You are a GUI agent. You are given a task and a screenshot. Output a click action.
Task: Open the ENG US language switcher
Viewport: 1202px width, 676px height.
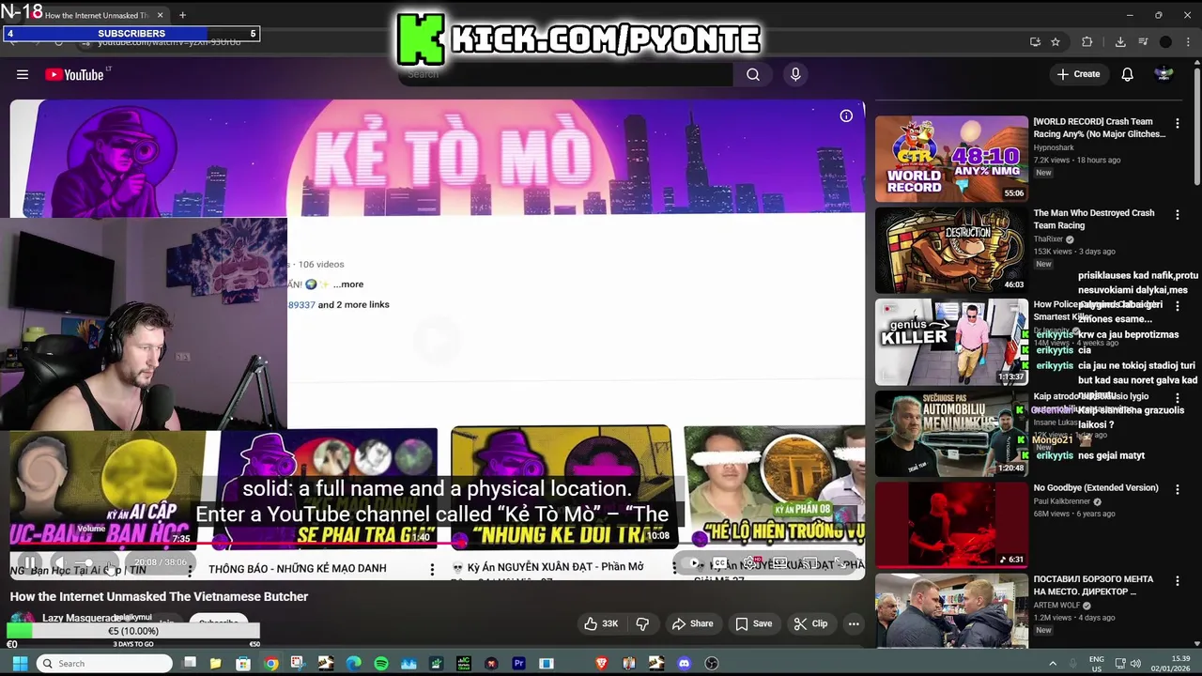click(x=1096, y=664)
